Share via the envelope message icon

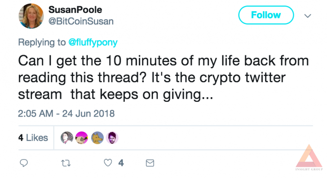coord(150,163)
